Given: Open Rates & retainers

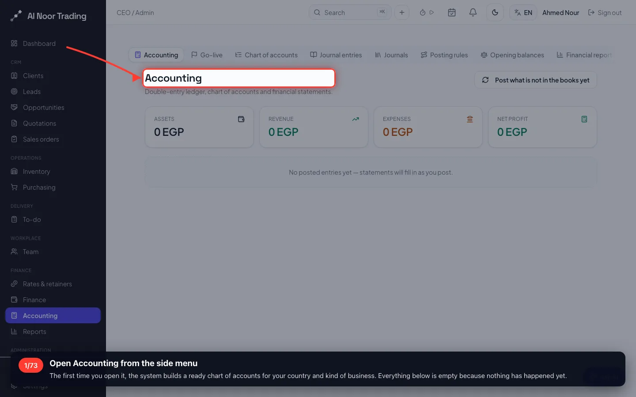Looking at the screenshot, I should [x=53, y=284].
